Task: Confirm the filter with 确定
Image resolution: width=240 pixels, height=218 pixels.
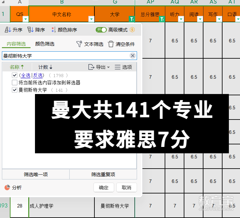Action: point(104,187)
